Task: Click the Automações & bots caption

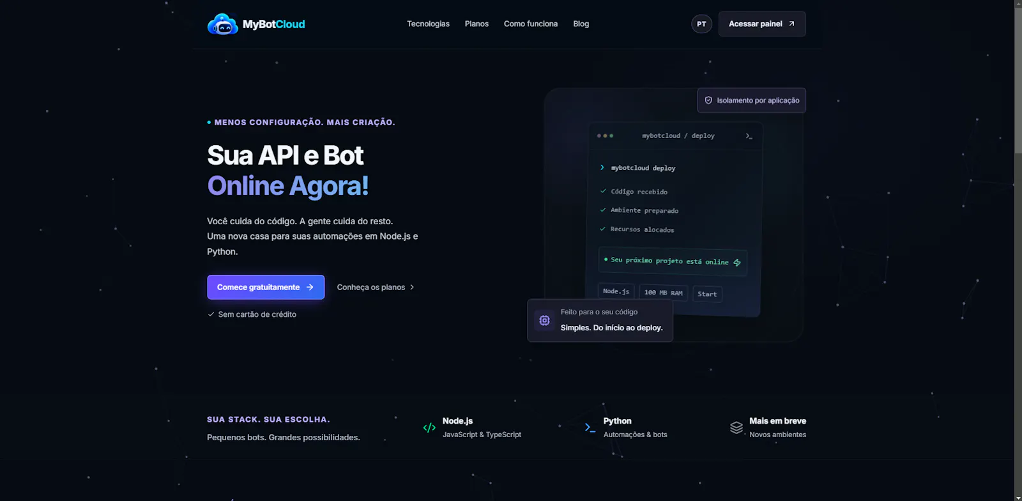Action: tap(635, 435)
